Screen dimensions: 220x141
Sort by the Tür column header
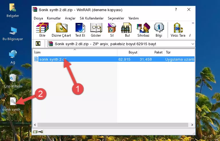(x=179, y=52)
